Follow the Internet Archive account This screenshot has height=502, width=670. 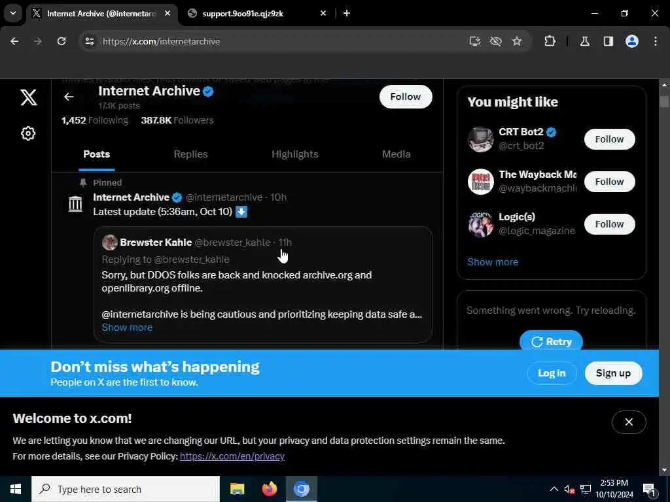click(406, 97)
